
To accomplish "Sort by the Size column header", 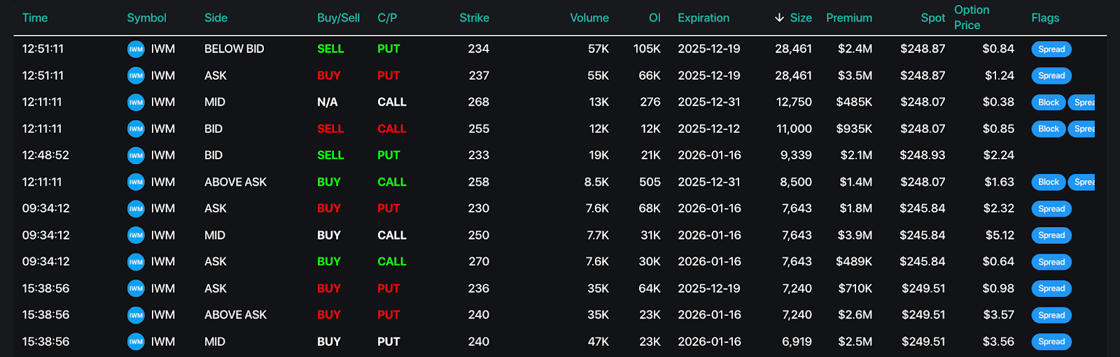I will point(801,18).
